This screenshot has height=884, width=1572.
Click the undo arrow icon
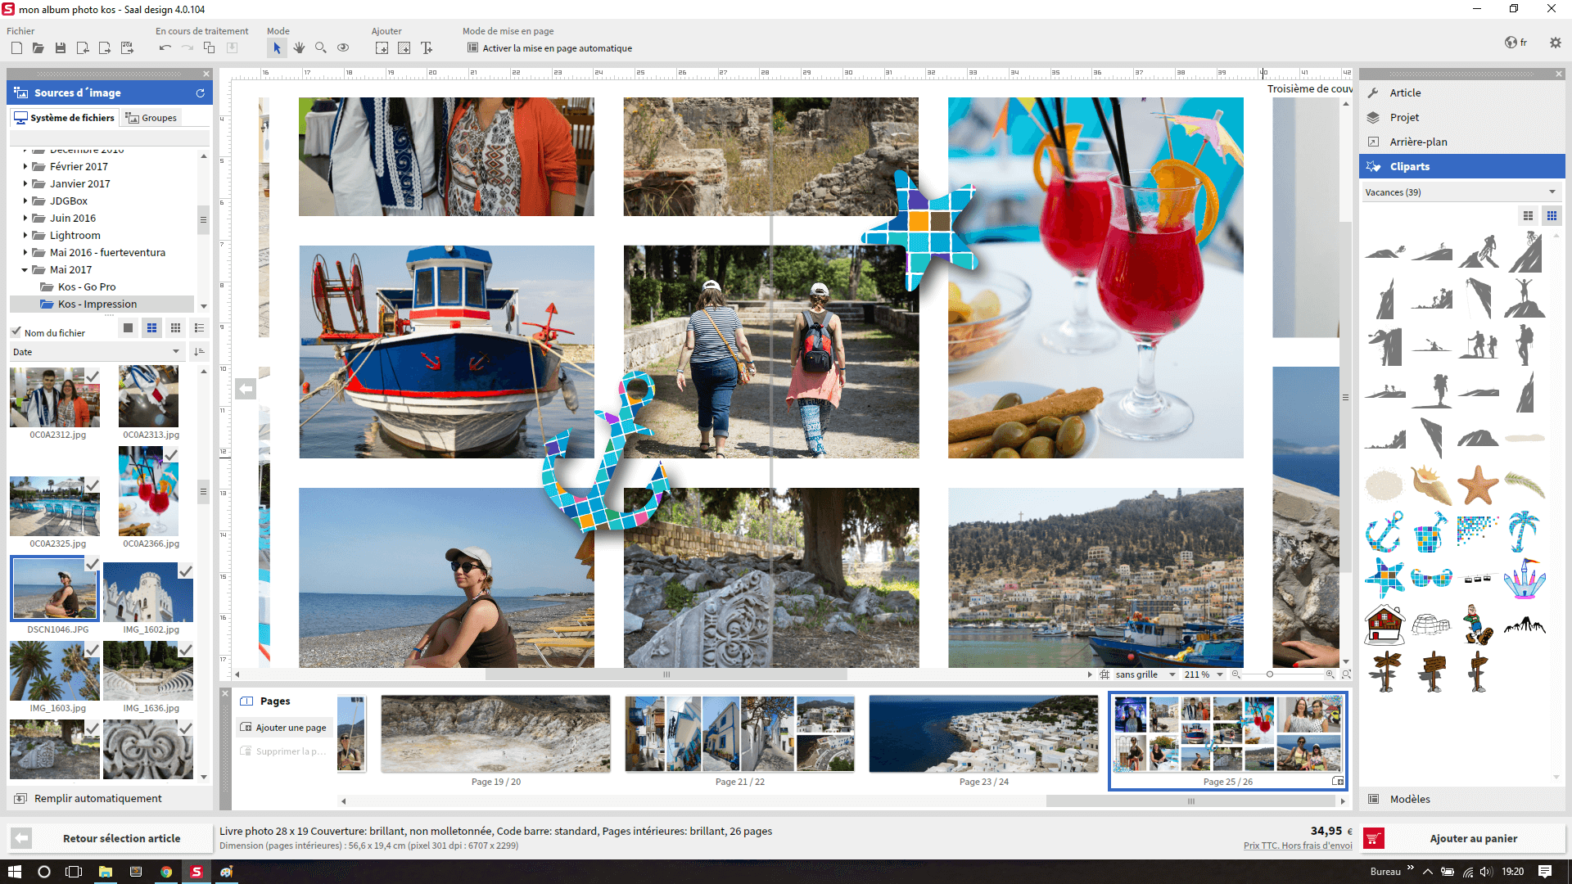[x=165, y=48]
